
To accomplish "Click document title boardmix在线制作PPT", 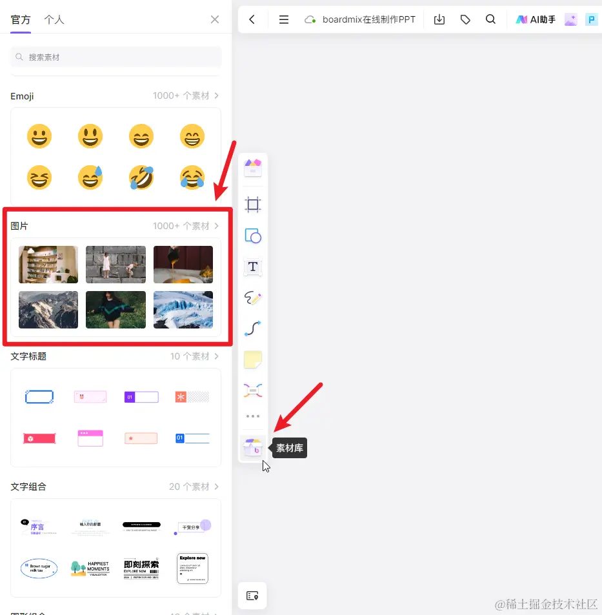I will (x=368, y=19).
